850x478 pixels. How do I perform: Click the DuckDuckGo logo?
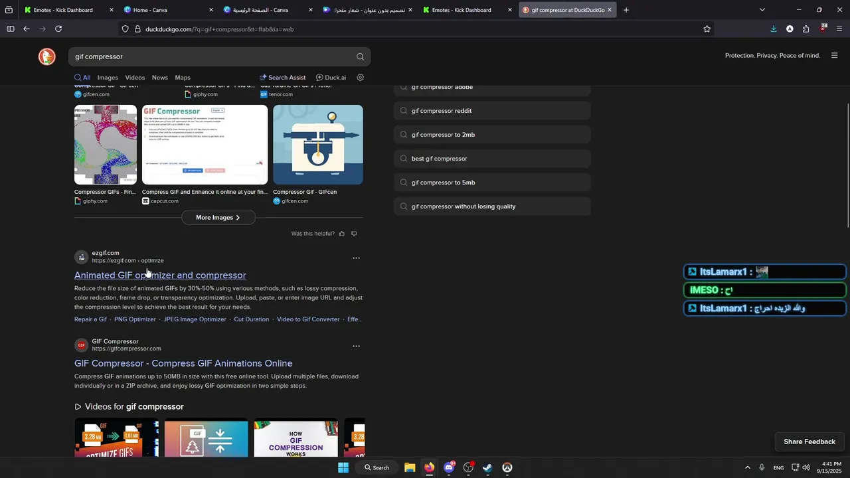[x=46, y=56]
